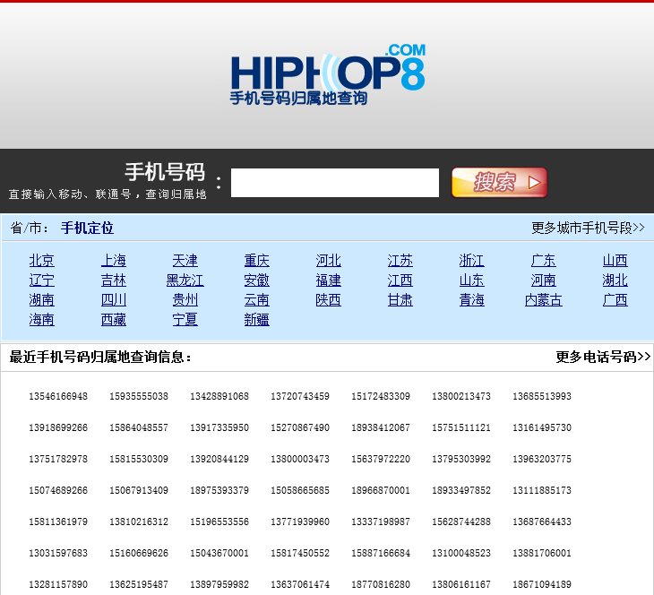Go to the 四川 link
The height and width of the screenshot is (595, 654).
click(114, 299)
